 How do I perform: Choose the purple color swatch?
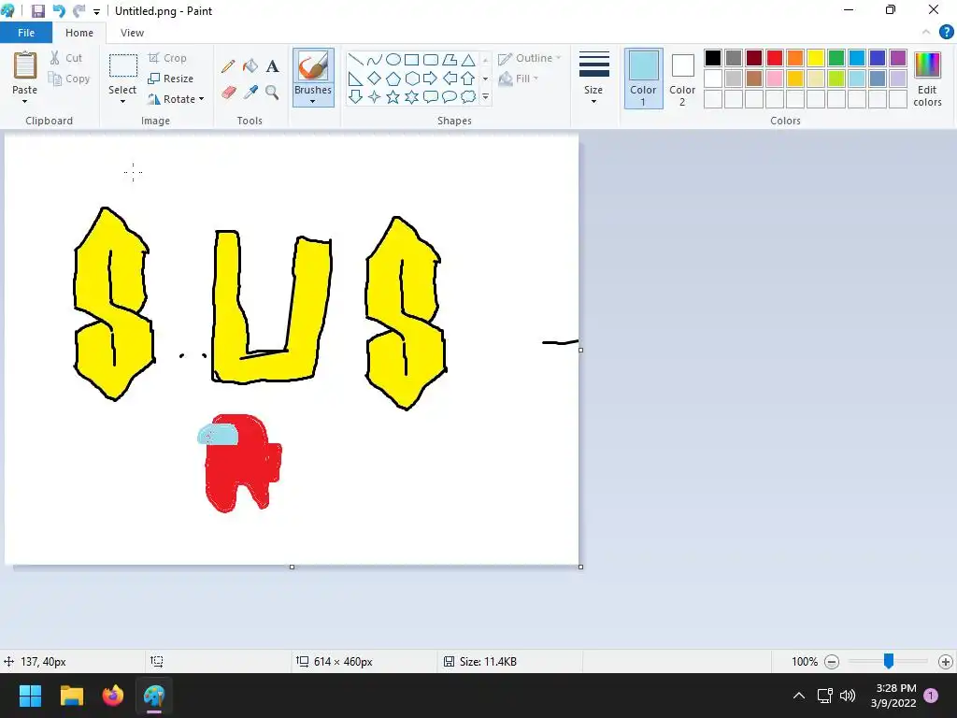898,58
